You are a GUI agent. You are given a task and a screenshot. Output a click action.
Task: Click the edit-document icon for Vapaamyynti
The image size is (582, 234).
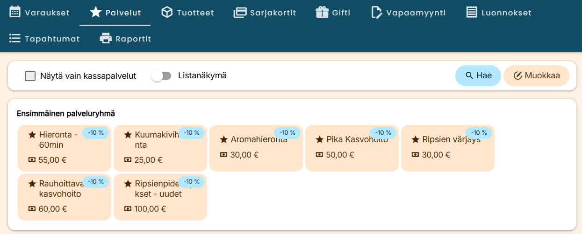pyautogui.click(x=376, y=13)
